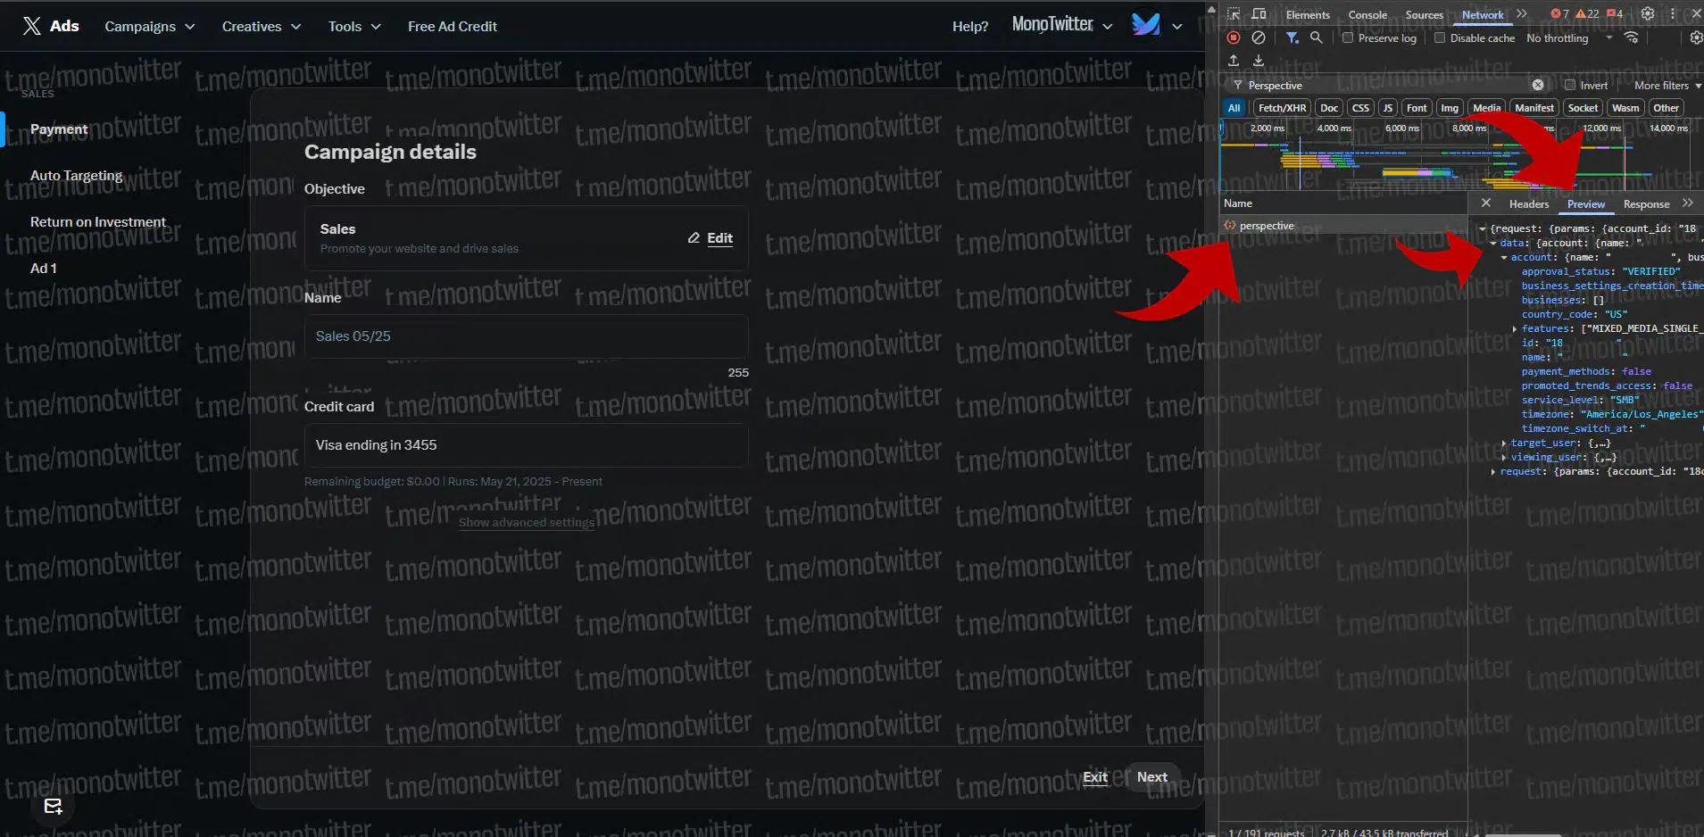Import a HAR file with the upload icon
1704x837 pixels.
1234,61
